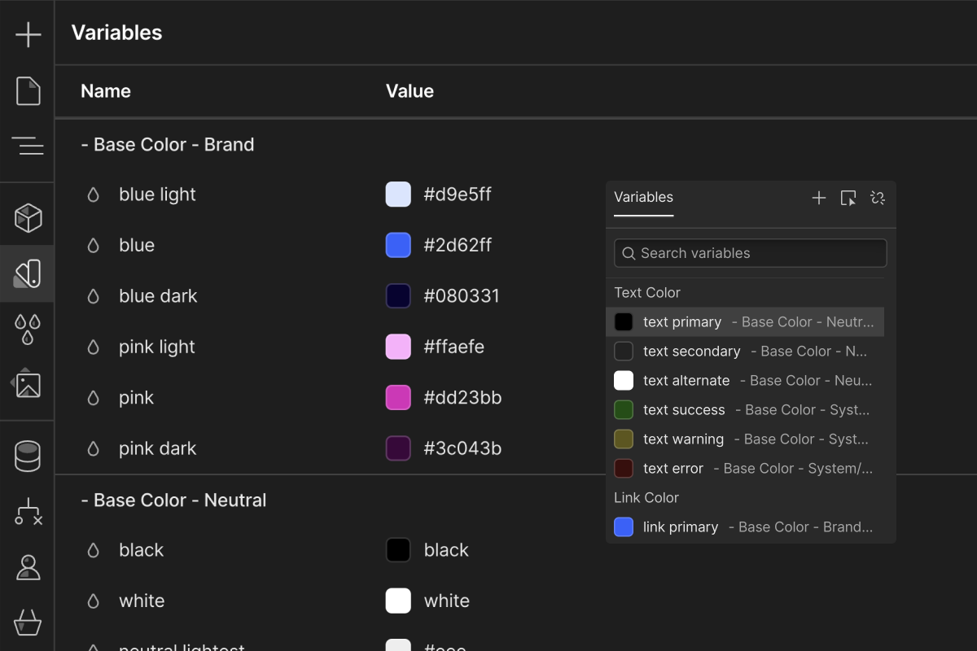Image resolution: width=977 pixels, height=651 pixels.
Task: Open the Logic flow icon
Action: [x=28, y=512]
